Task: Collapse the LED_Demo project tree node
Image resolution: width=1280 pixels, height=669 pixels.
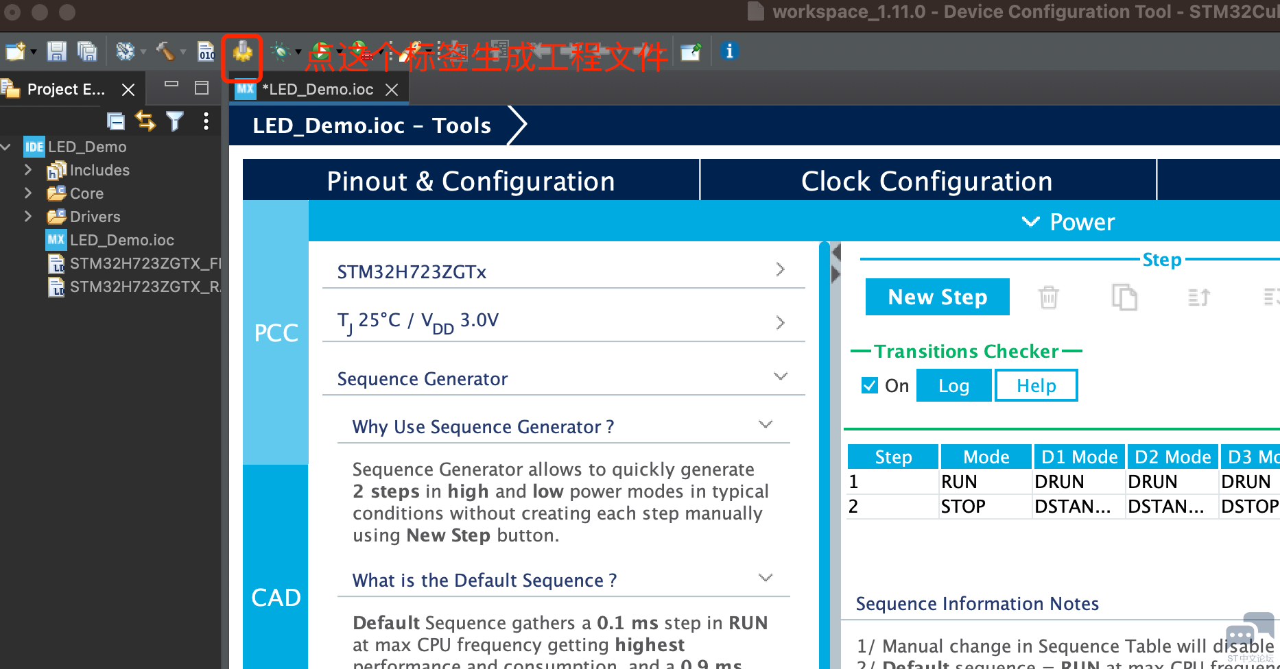Action: point(6,147)
